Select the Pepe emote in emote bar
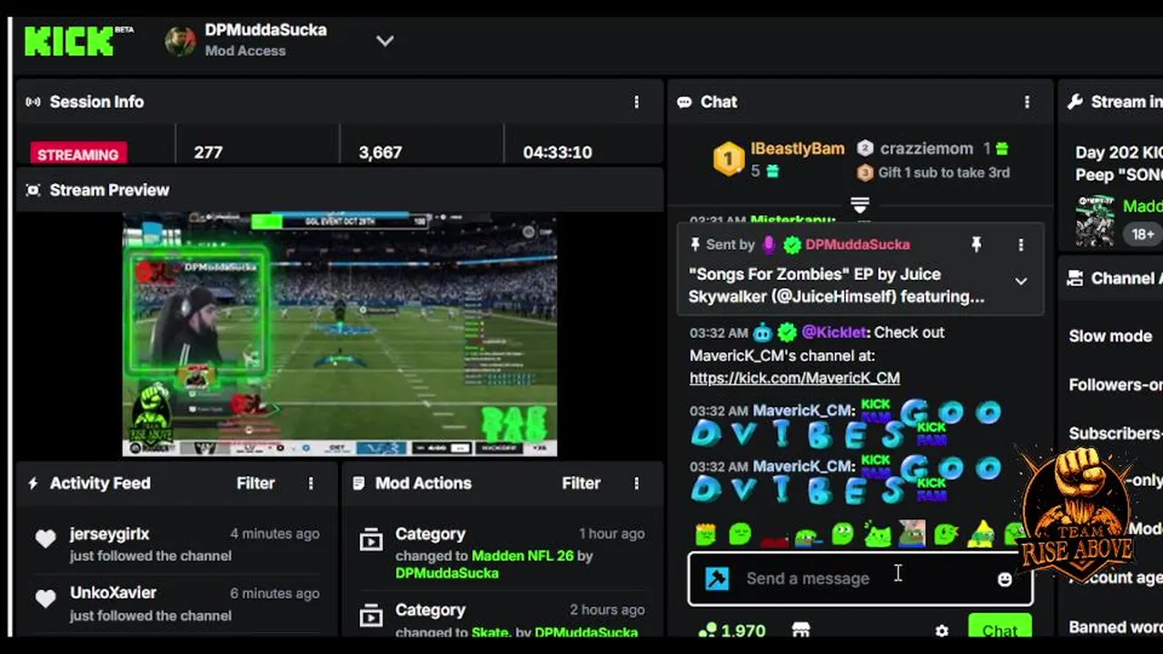 pyautogui.click(x=911, y=533)
